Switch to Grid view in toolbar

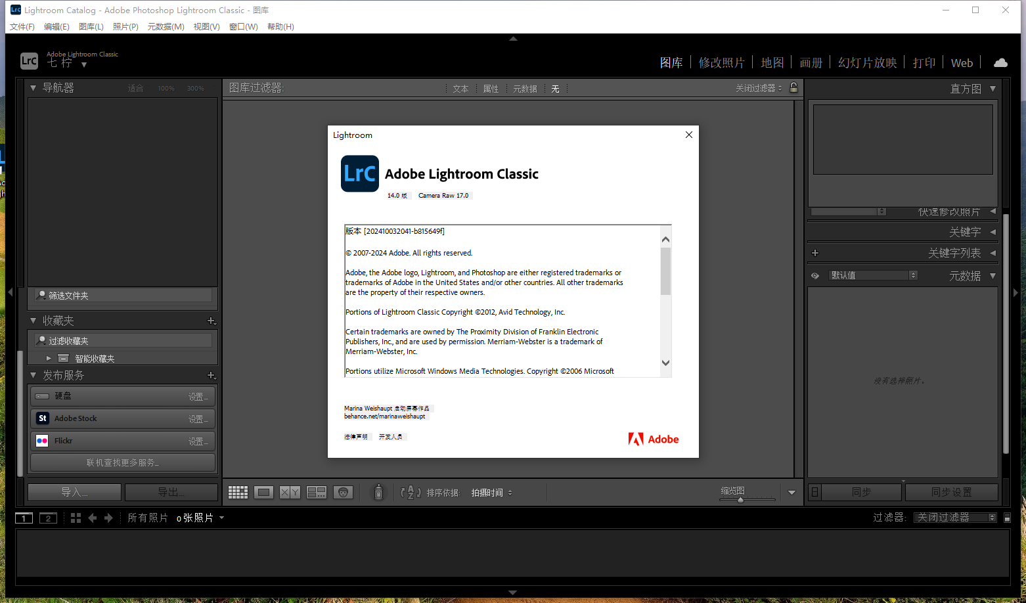coord(238,492)
